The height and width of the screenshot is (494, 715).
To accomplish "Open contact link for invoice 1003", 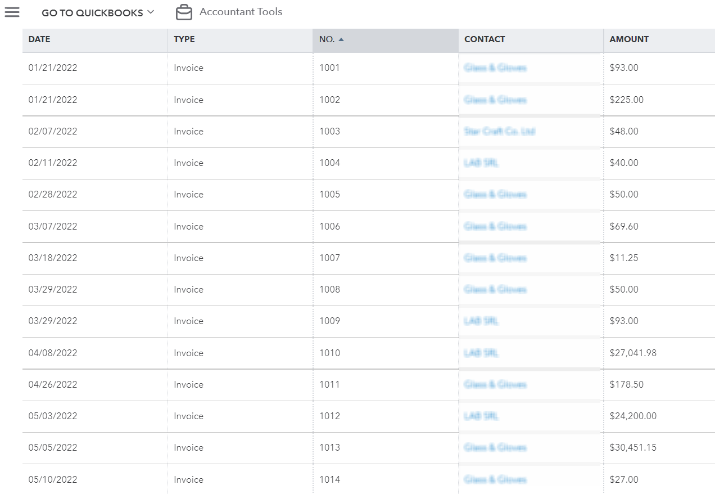I will (x=500, y=131).
